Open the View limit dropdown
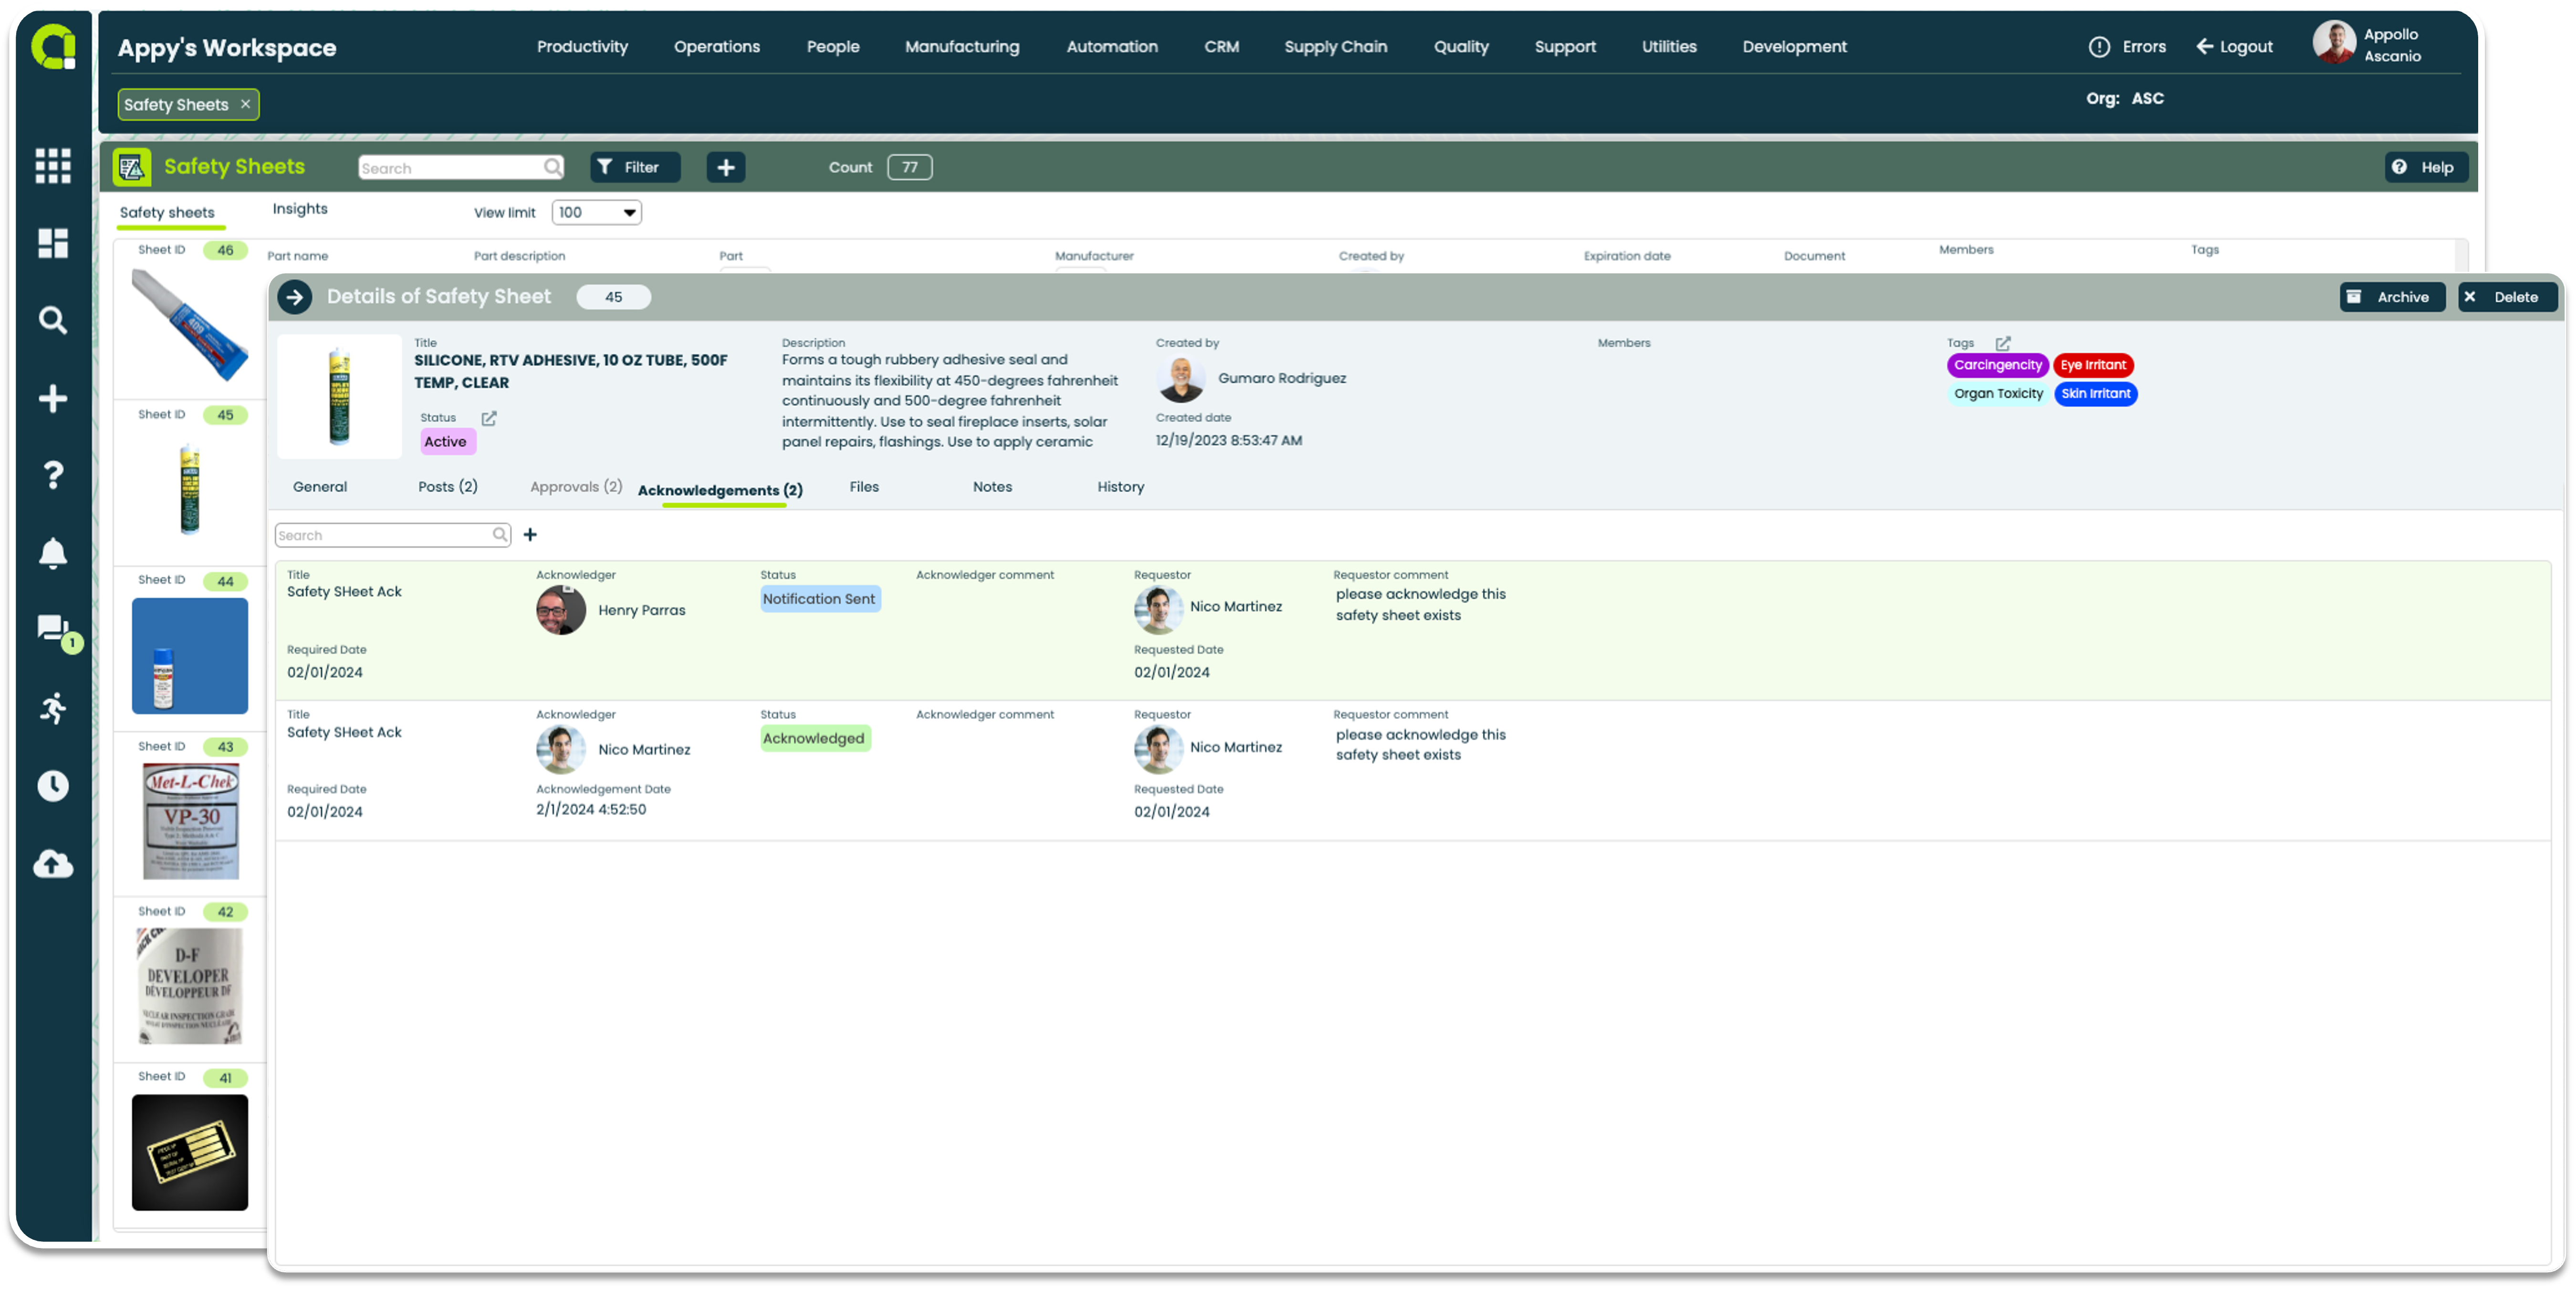This screenshot has height=1290, width=2576. (x=596, y=212)
